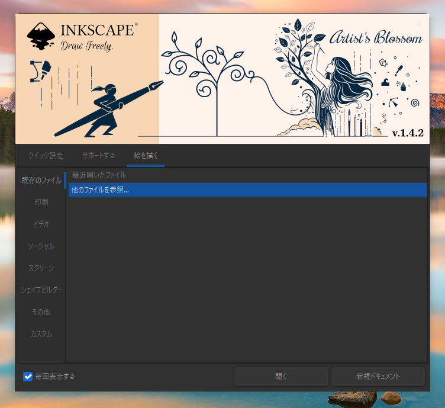Click the 最近開いたファイル column header
This screenshot has width=445, height=408.
(247, 175)
